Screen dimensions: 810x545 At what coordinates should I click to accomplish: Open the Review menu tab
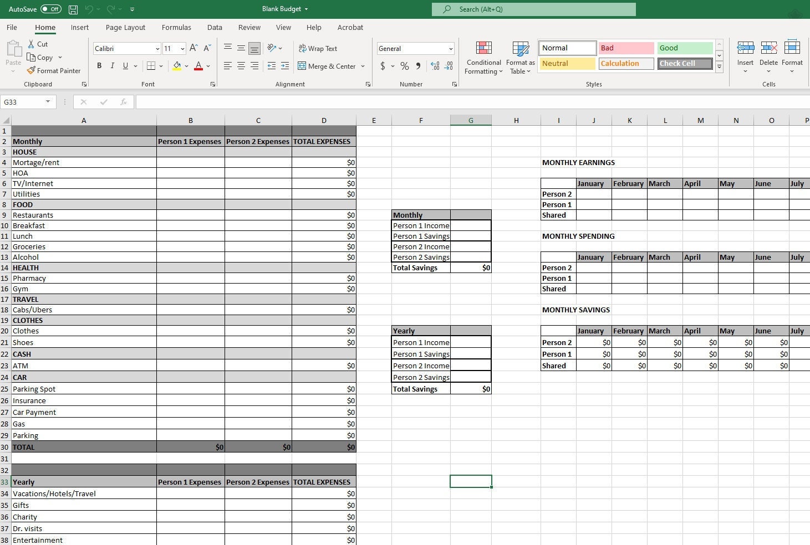coord(249,27)
